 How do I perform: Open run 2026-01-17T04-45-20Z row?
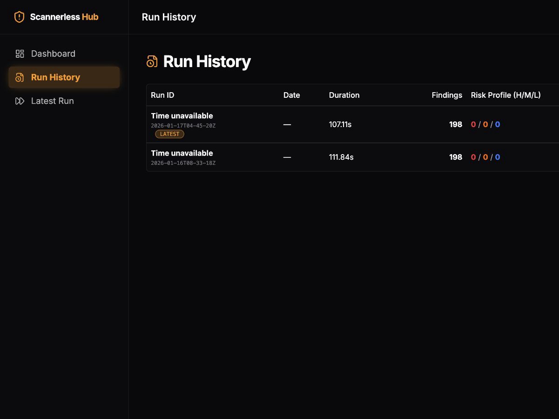point(352,124)
